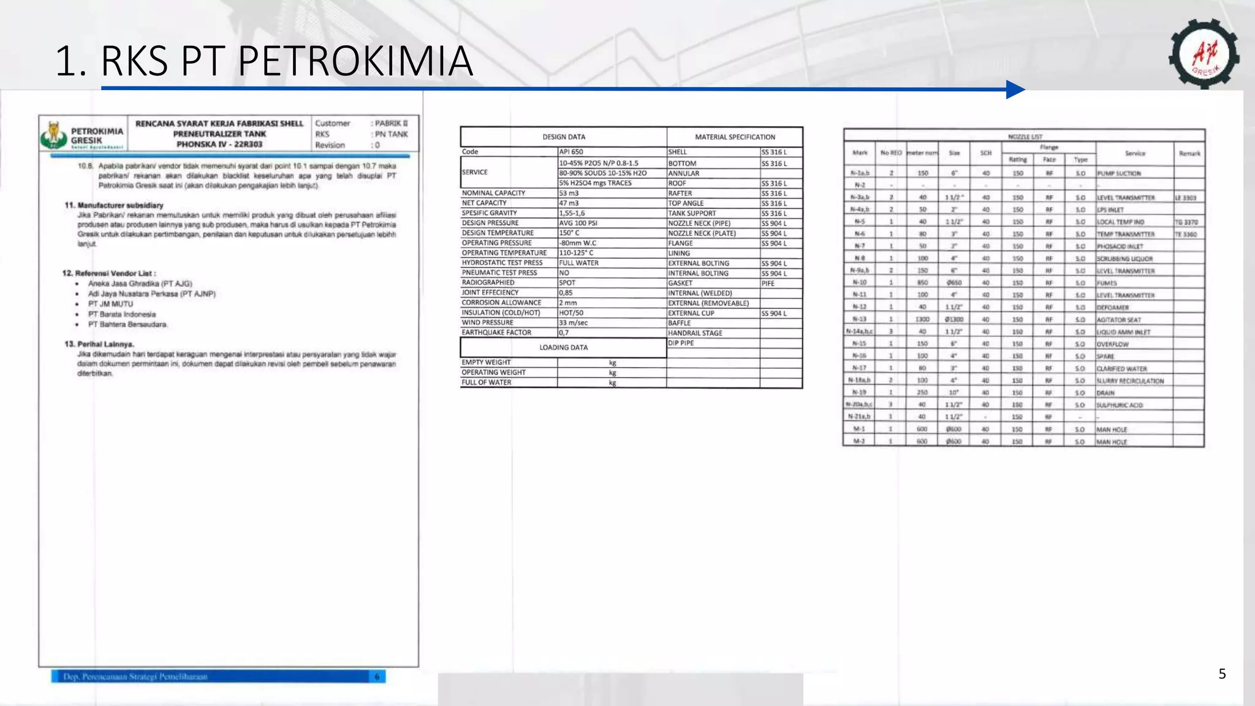Image resolution: width=1255 pixels, height=706 pixels.
Task: Click the slide title RKS PT PETROKIMIA
Action: coord(264,61)
